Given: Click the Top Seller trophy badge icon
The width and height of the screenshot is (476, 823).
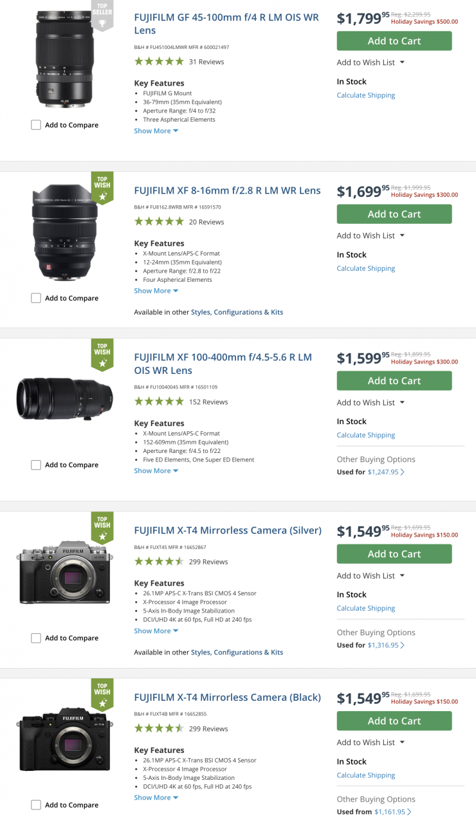Looking at the screenshot, I should [x=102, y=23].
